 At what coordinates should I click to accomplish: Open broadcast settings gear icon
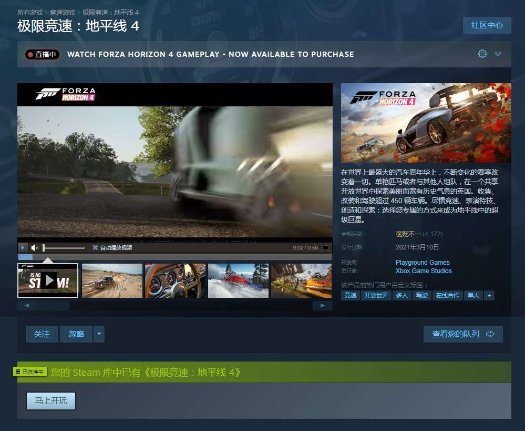(482, 54)
